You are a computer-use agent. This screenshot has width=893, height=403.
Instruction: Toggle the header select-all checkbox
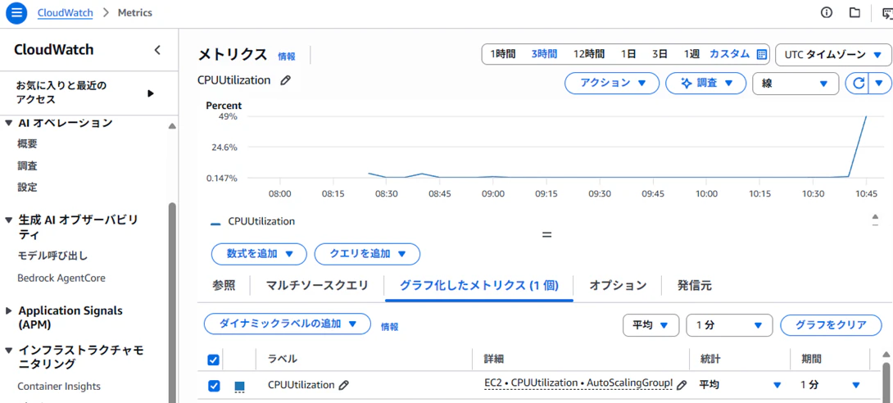(214, 360)
